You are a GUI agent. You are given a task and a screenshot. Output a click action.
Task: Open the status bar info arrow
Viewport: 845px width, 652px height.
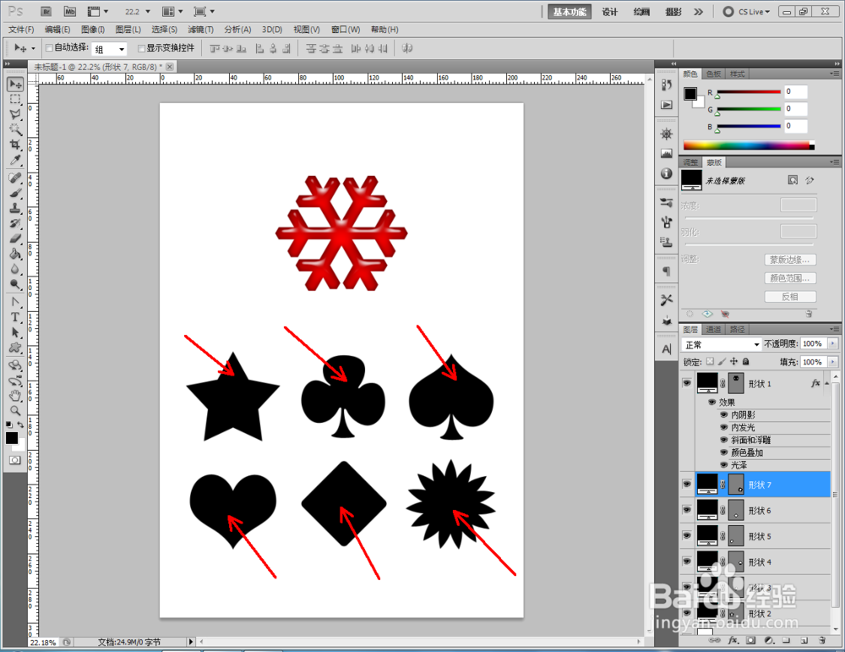point(190,642)
